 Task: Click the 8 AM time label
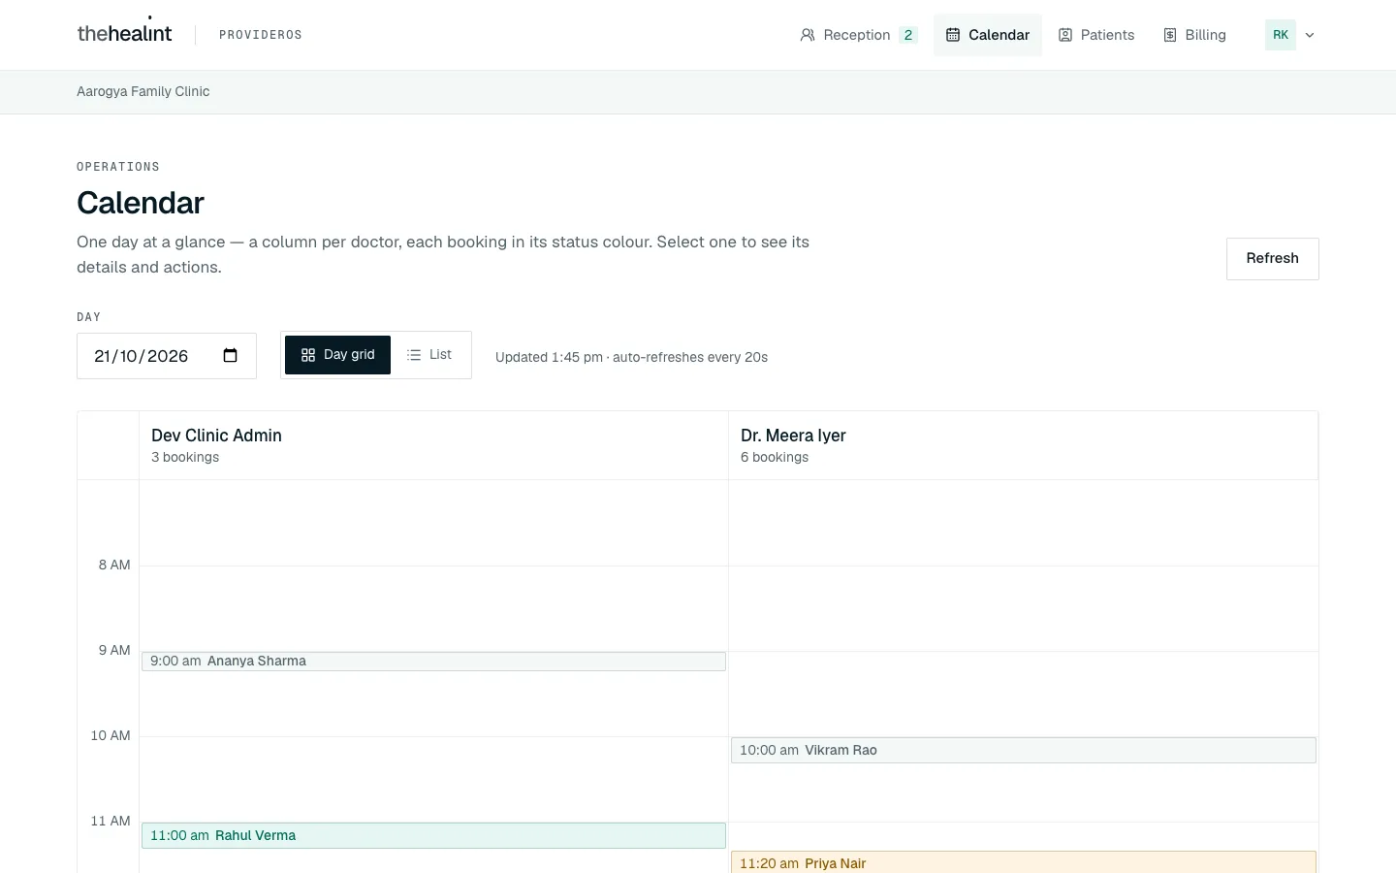[x=114, y=565]
